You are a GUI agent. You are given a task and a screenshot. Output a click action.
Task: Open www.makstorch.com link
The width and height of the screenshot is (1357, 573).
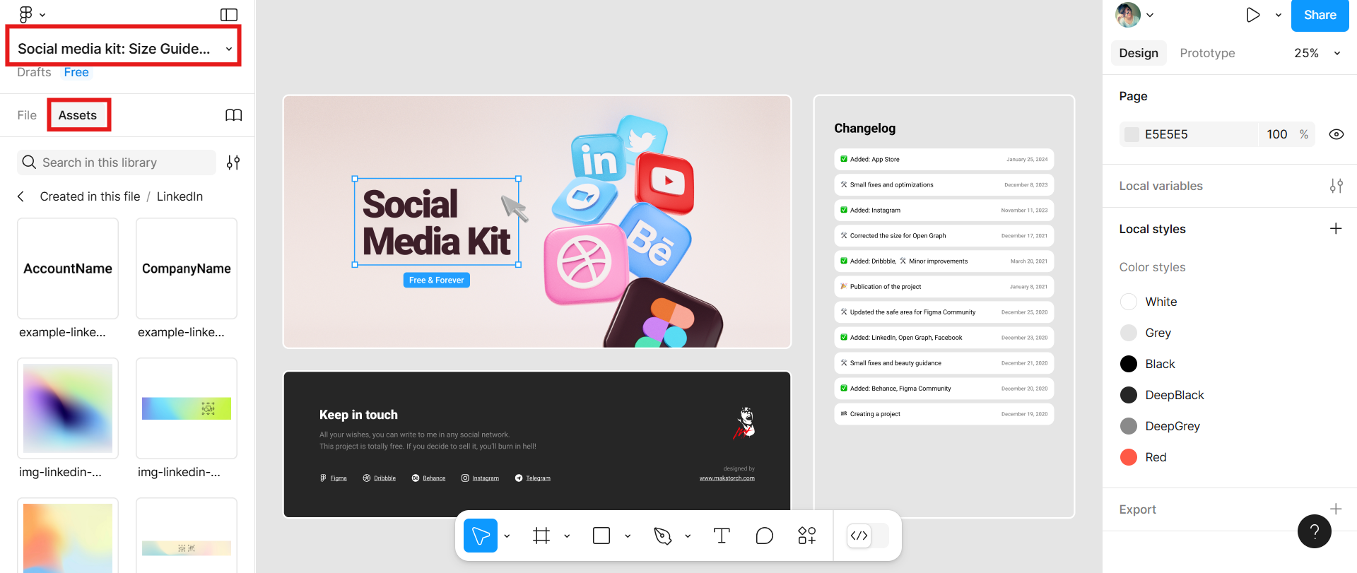tap(727, 478)
